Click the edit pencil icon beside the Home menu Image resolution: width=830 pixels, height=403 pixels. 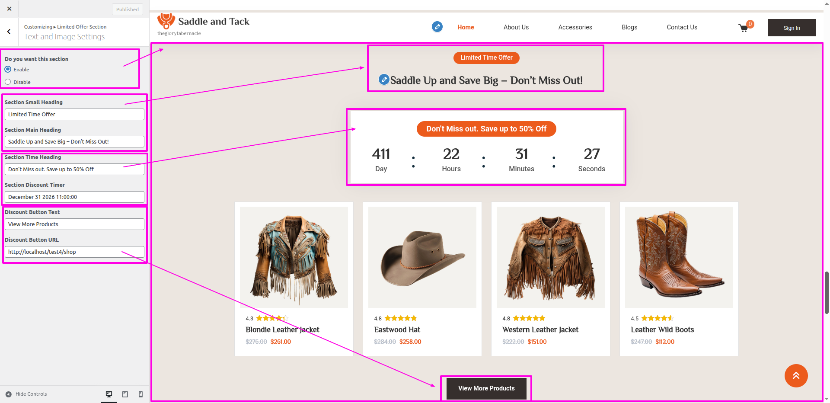[x=437, y=27]
